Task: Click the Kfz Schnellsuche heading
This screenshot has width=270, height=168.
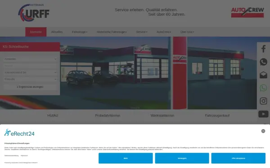Action: tap(16, 47)
